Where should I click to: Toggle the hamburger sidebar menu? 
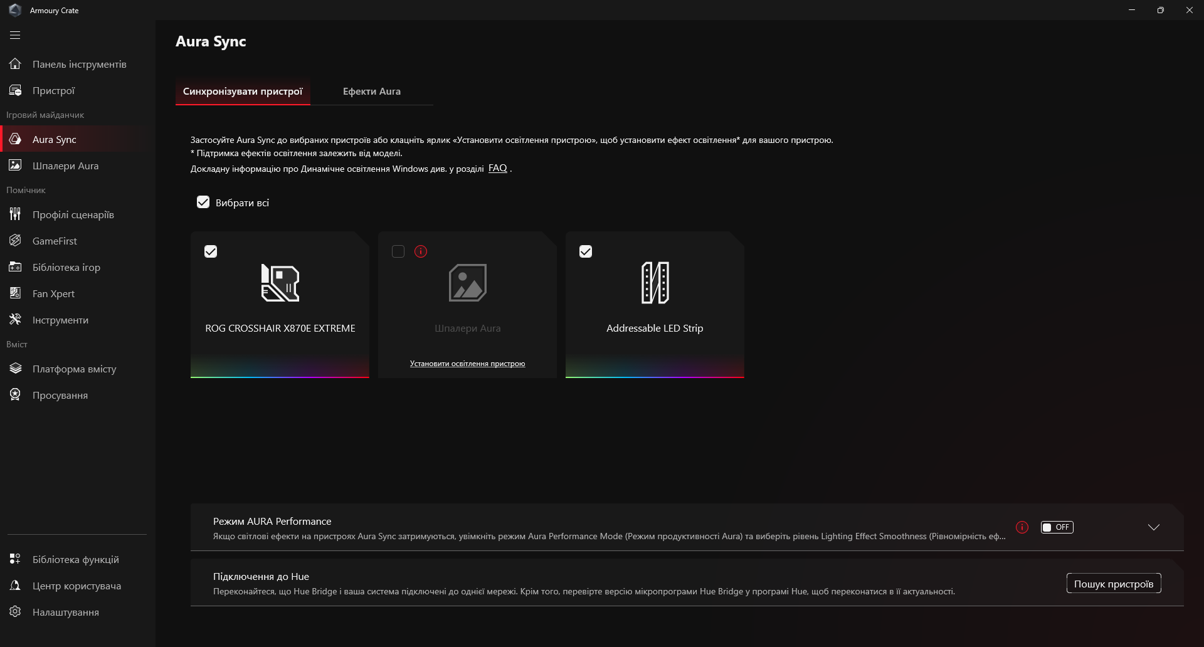(x=15, y=35)
